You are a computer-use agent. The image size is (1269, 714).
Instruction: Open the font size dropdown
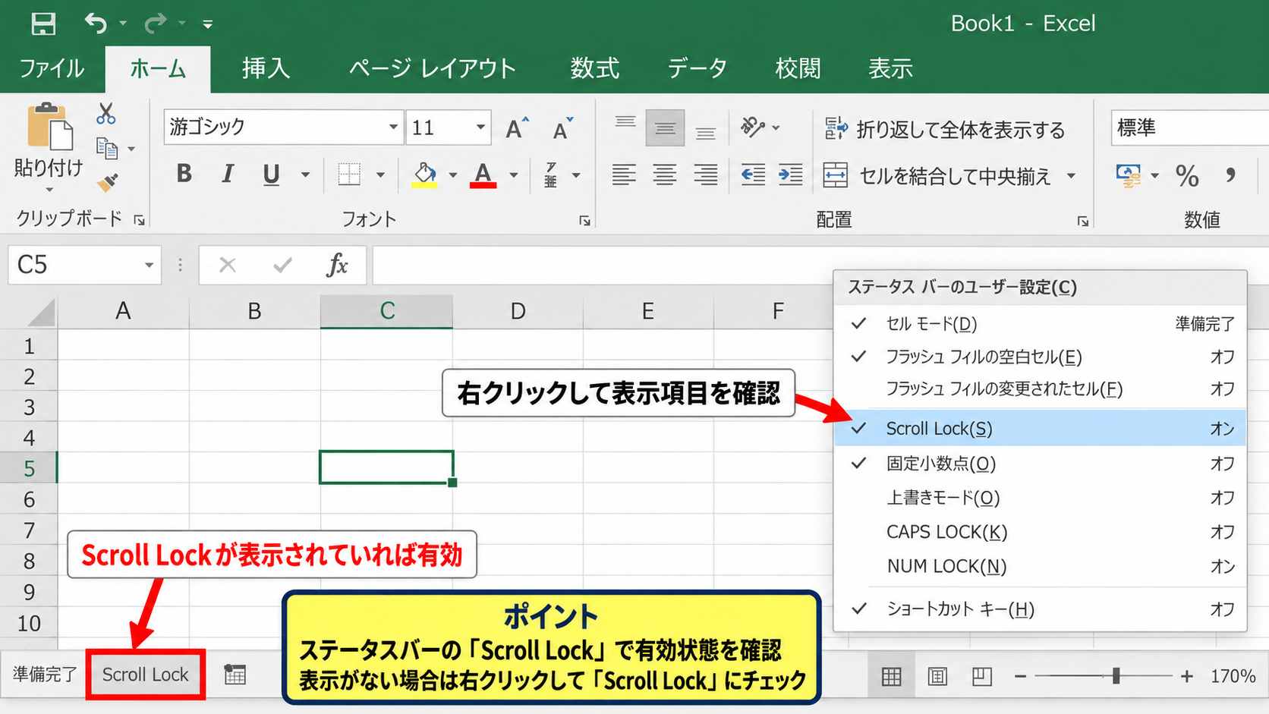click(480, 127)
